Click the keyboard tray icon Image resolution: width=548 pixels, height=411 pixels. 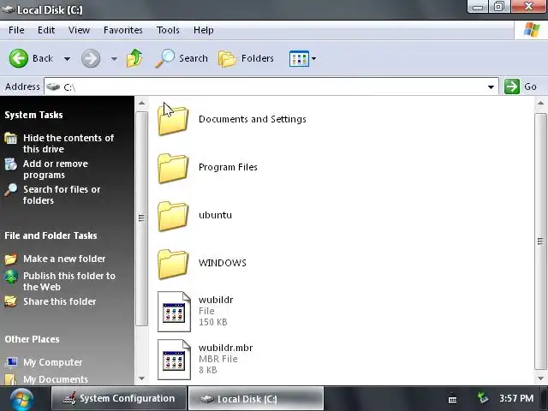pyautogui.click(x=452, y=399)
